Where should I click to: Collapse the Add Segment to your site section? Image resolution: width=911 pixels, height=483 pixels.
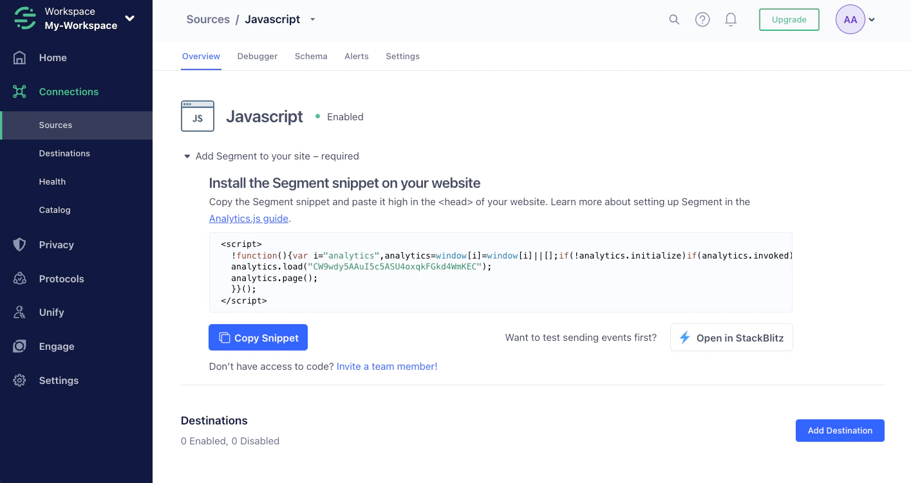(186, 156)
